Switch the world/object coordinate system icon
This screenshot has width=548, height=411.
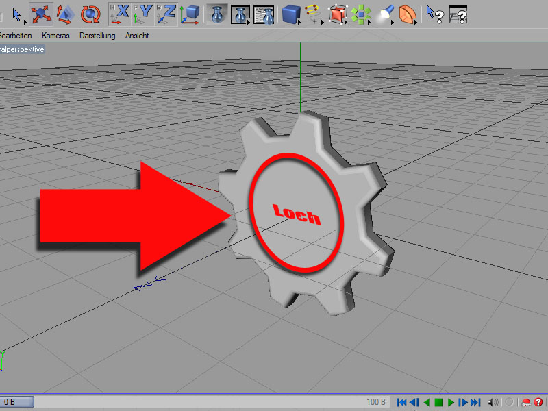[190, 14]
